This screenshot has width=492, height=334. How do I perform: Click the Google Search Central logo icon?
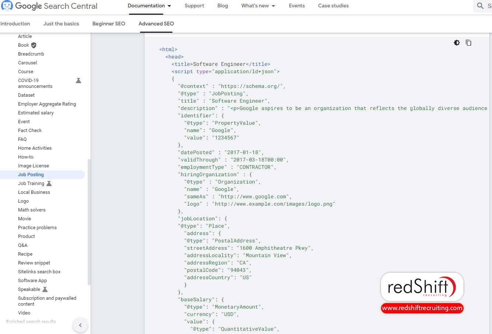click(7, 6)
